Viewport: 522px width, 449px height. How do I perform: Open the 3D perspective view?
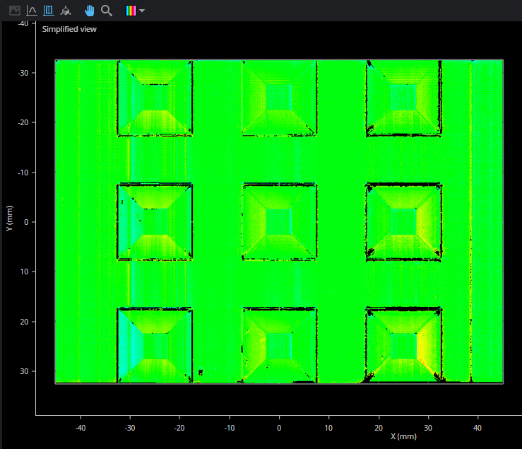pyautogui.click(x=66, y=11)
